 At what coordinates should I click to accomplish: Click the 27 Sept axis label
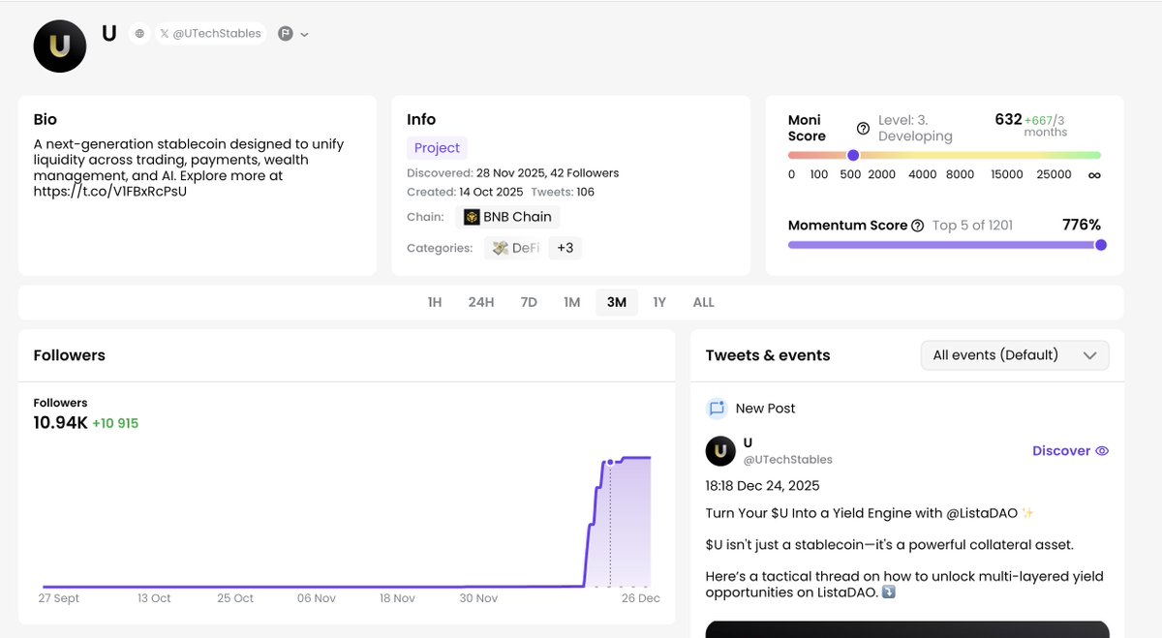(x=60, y=598)
